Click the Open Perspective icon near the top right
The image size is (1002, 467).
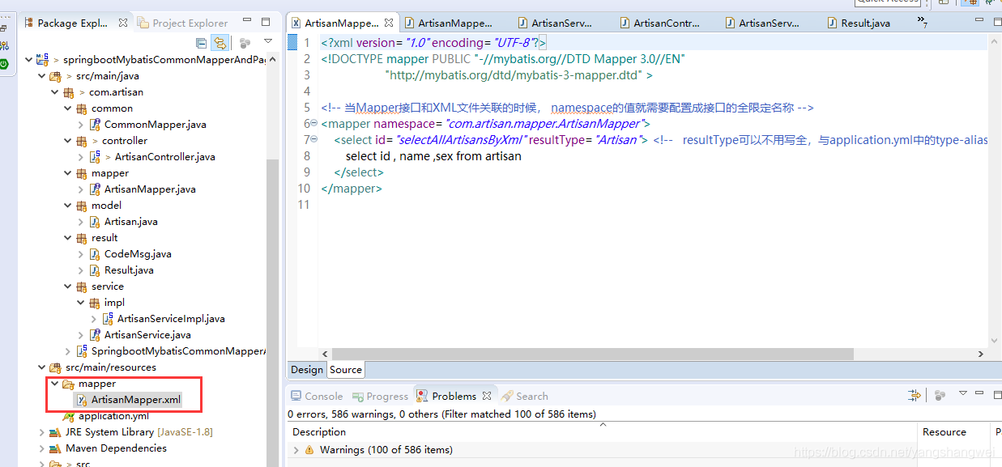[943, 3]
